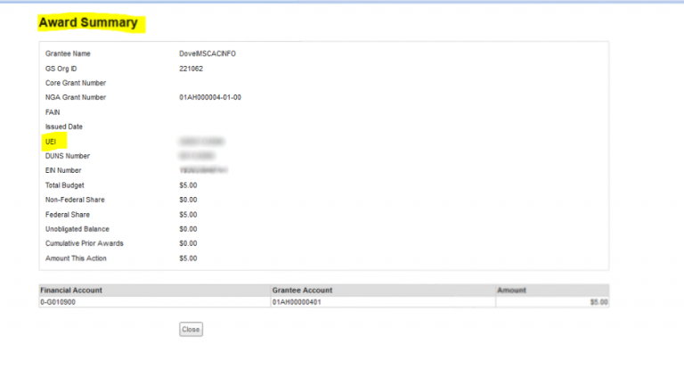The height and width of the screenshot is (369, 684).
Task: Click the Financial Account column header
Action: (71, 291)
